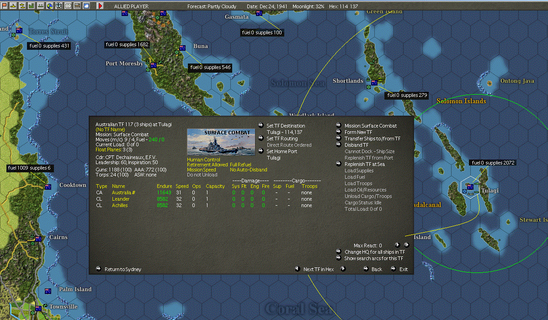Open ship Australia # details

[x=123, y=193]
